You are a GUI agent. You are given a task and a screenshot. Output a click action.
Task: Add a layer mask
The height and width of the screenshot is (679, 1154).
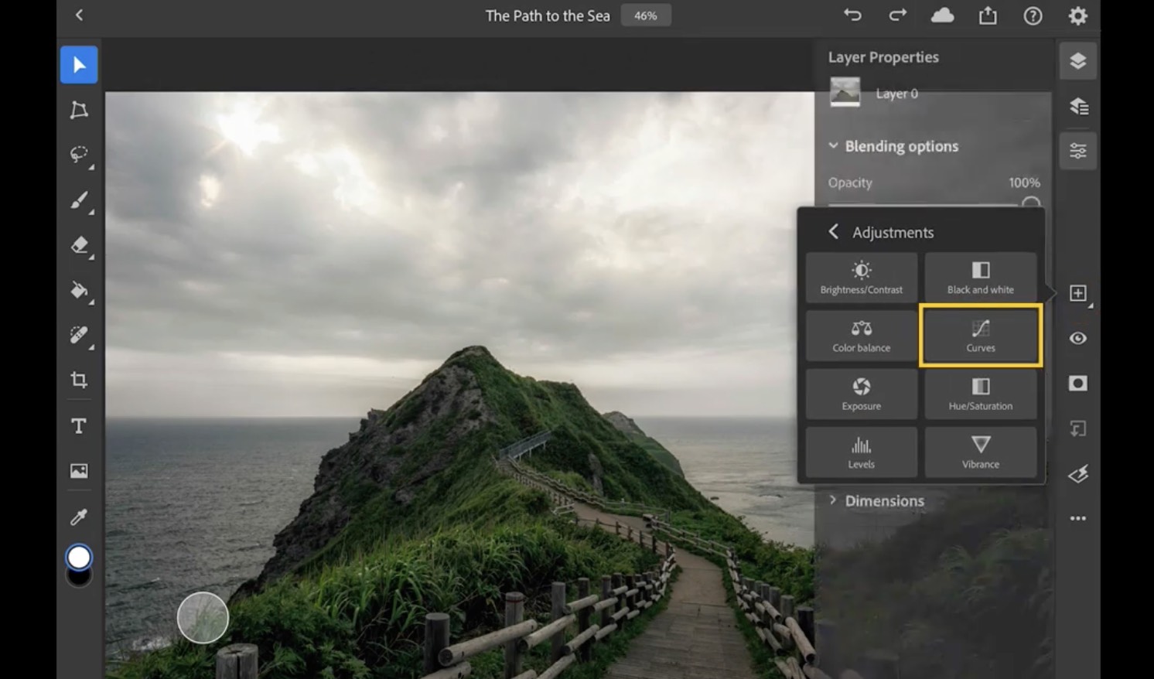[1078, 384]
